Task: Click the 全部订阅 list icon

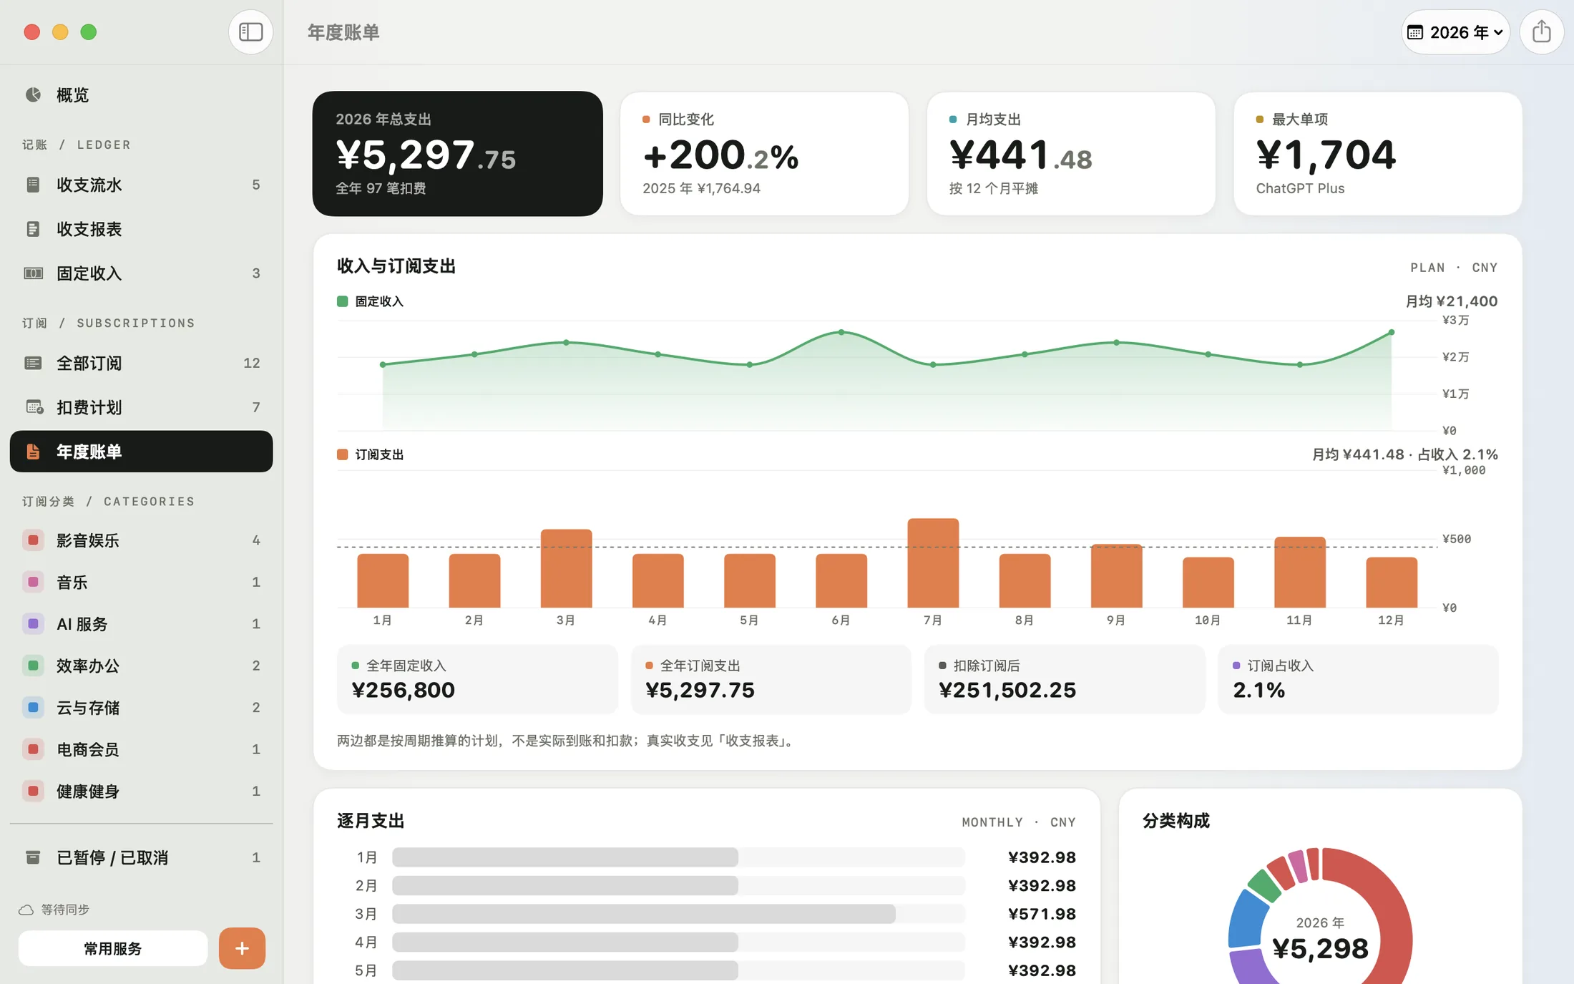Action: [x=33, y=364]
